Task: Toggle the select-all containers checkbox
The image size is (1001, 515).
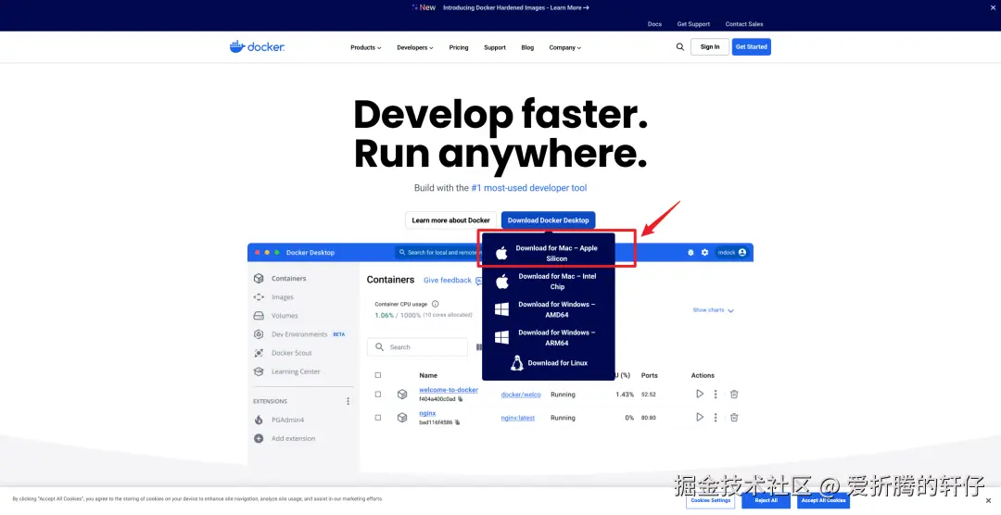Action: pos(378,375)
